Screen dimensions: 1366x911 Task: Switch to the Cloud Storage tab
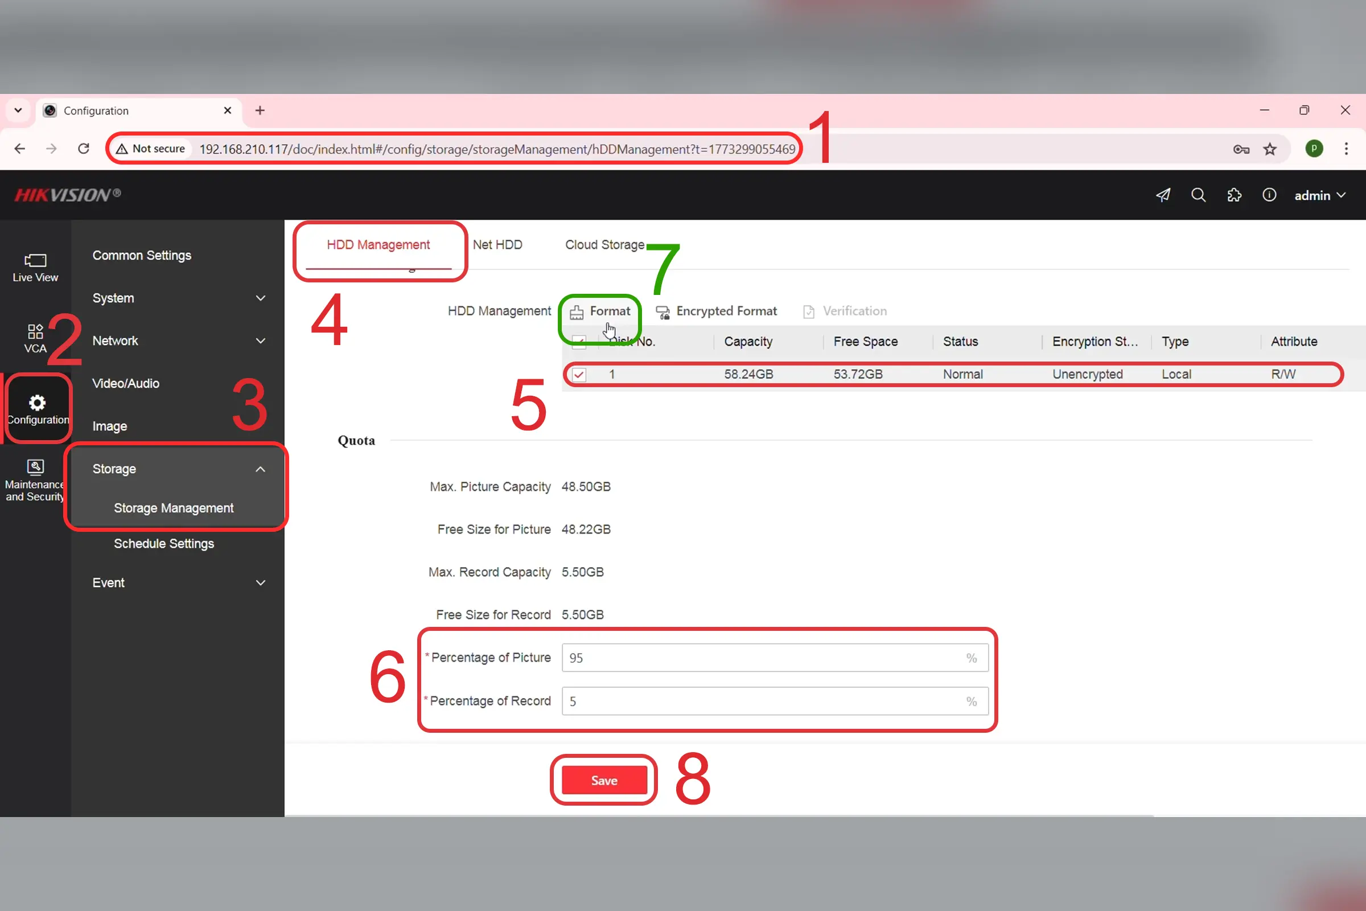604,245
